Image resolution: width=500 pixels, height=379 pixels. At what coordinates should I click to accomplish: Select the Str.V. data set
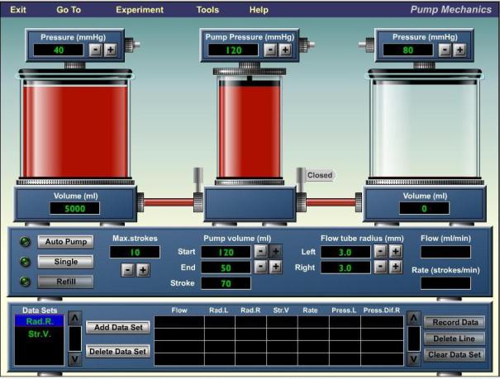pyautogui.click(x=39, y=334)
